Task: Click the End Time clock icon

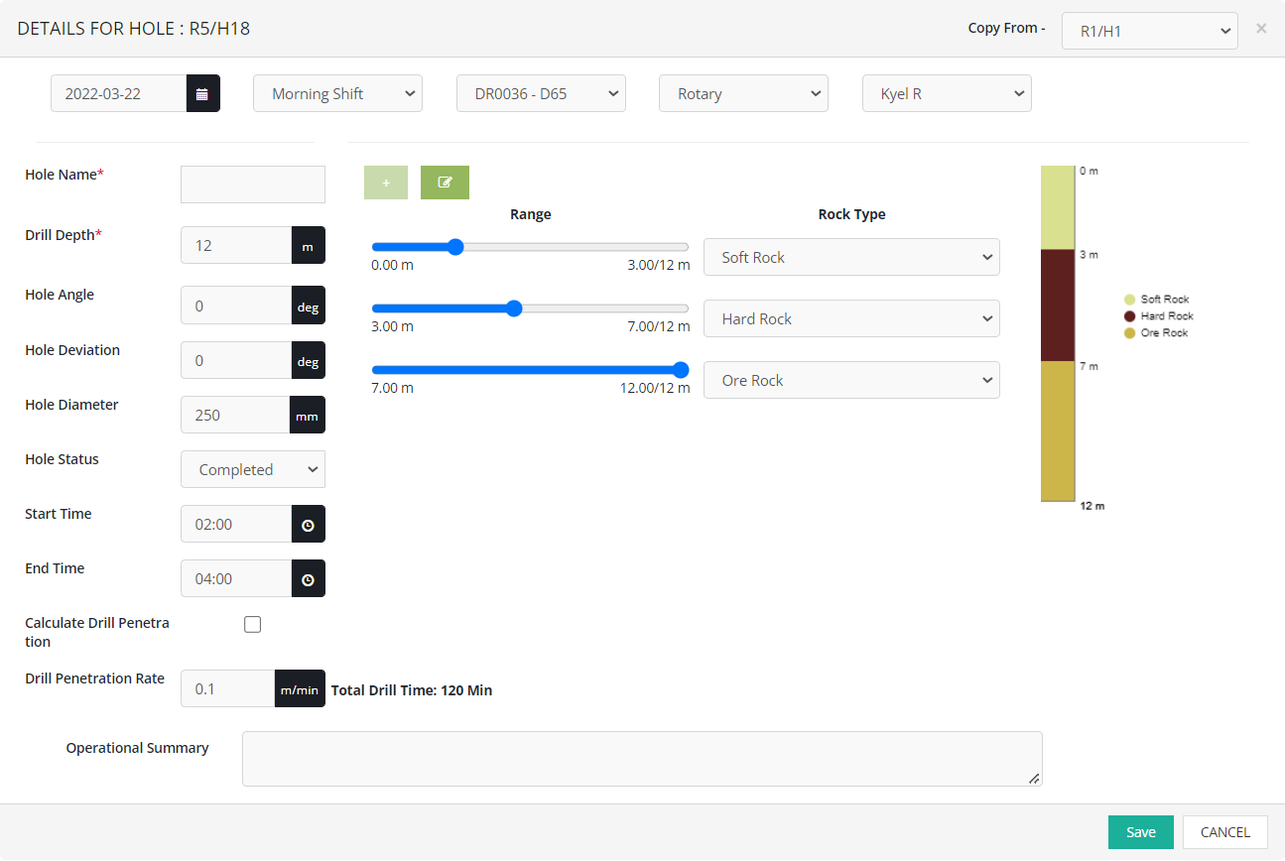Action: pos(308,579)
